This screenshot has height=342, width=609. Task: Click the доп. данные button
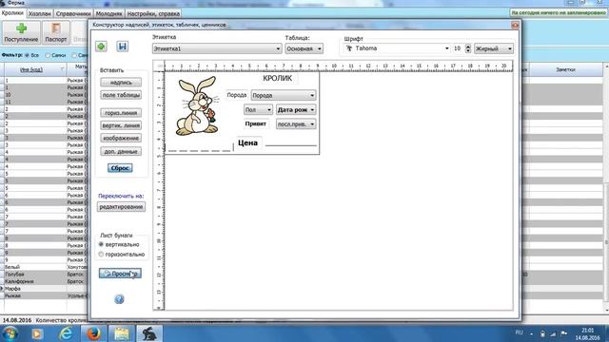click(x=121, y=152)
